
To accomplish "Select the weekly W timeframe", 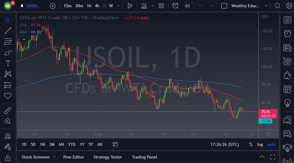I will (111, 6).
